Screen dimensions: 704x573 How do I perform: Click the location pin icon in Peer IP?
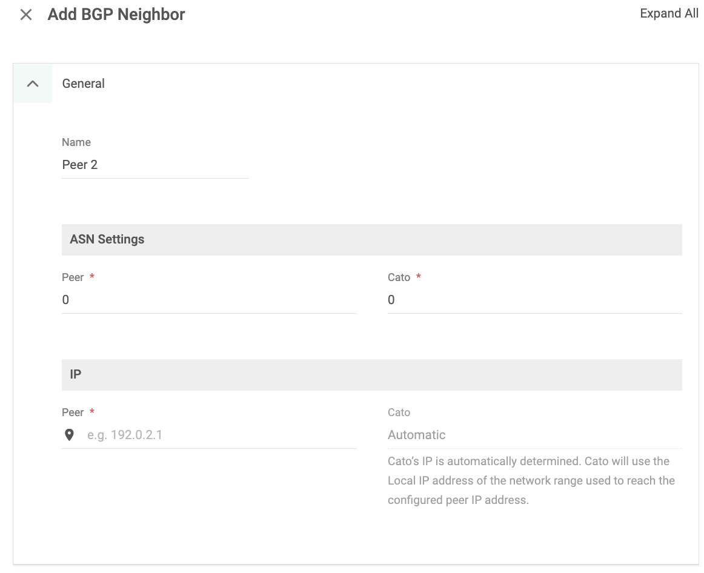[x=70, y=435]
